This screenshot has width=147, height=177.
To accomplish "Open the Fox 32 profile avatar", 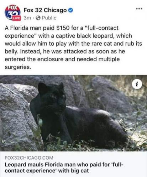I will pos(12,12).
